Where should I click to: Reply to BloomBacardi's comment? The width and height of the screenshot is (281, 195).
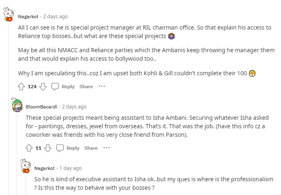pos(69,148)
